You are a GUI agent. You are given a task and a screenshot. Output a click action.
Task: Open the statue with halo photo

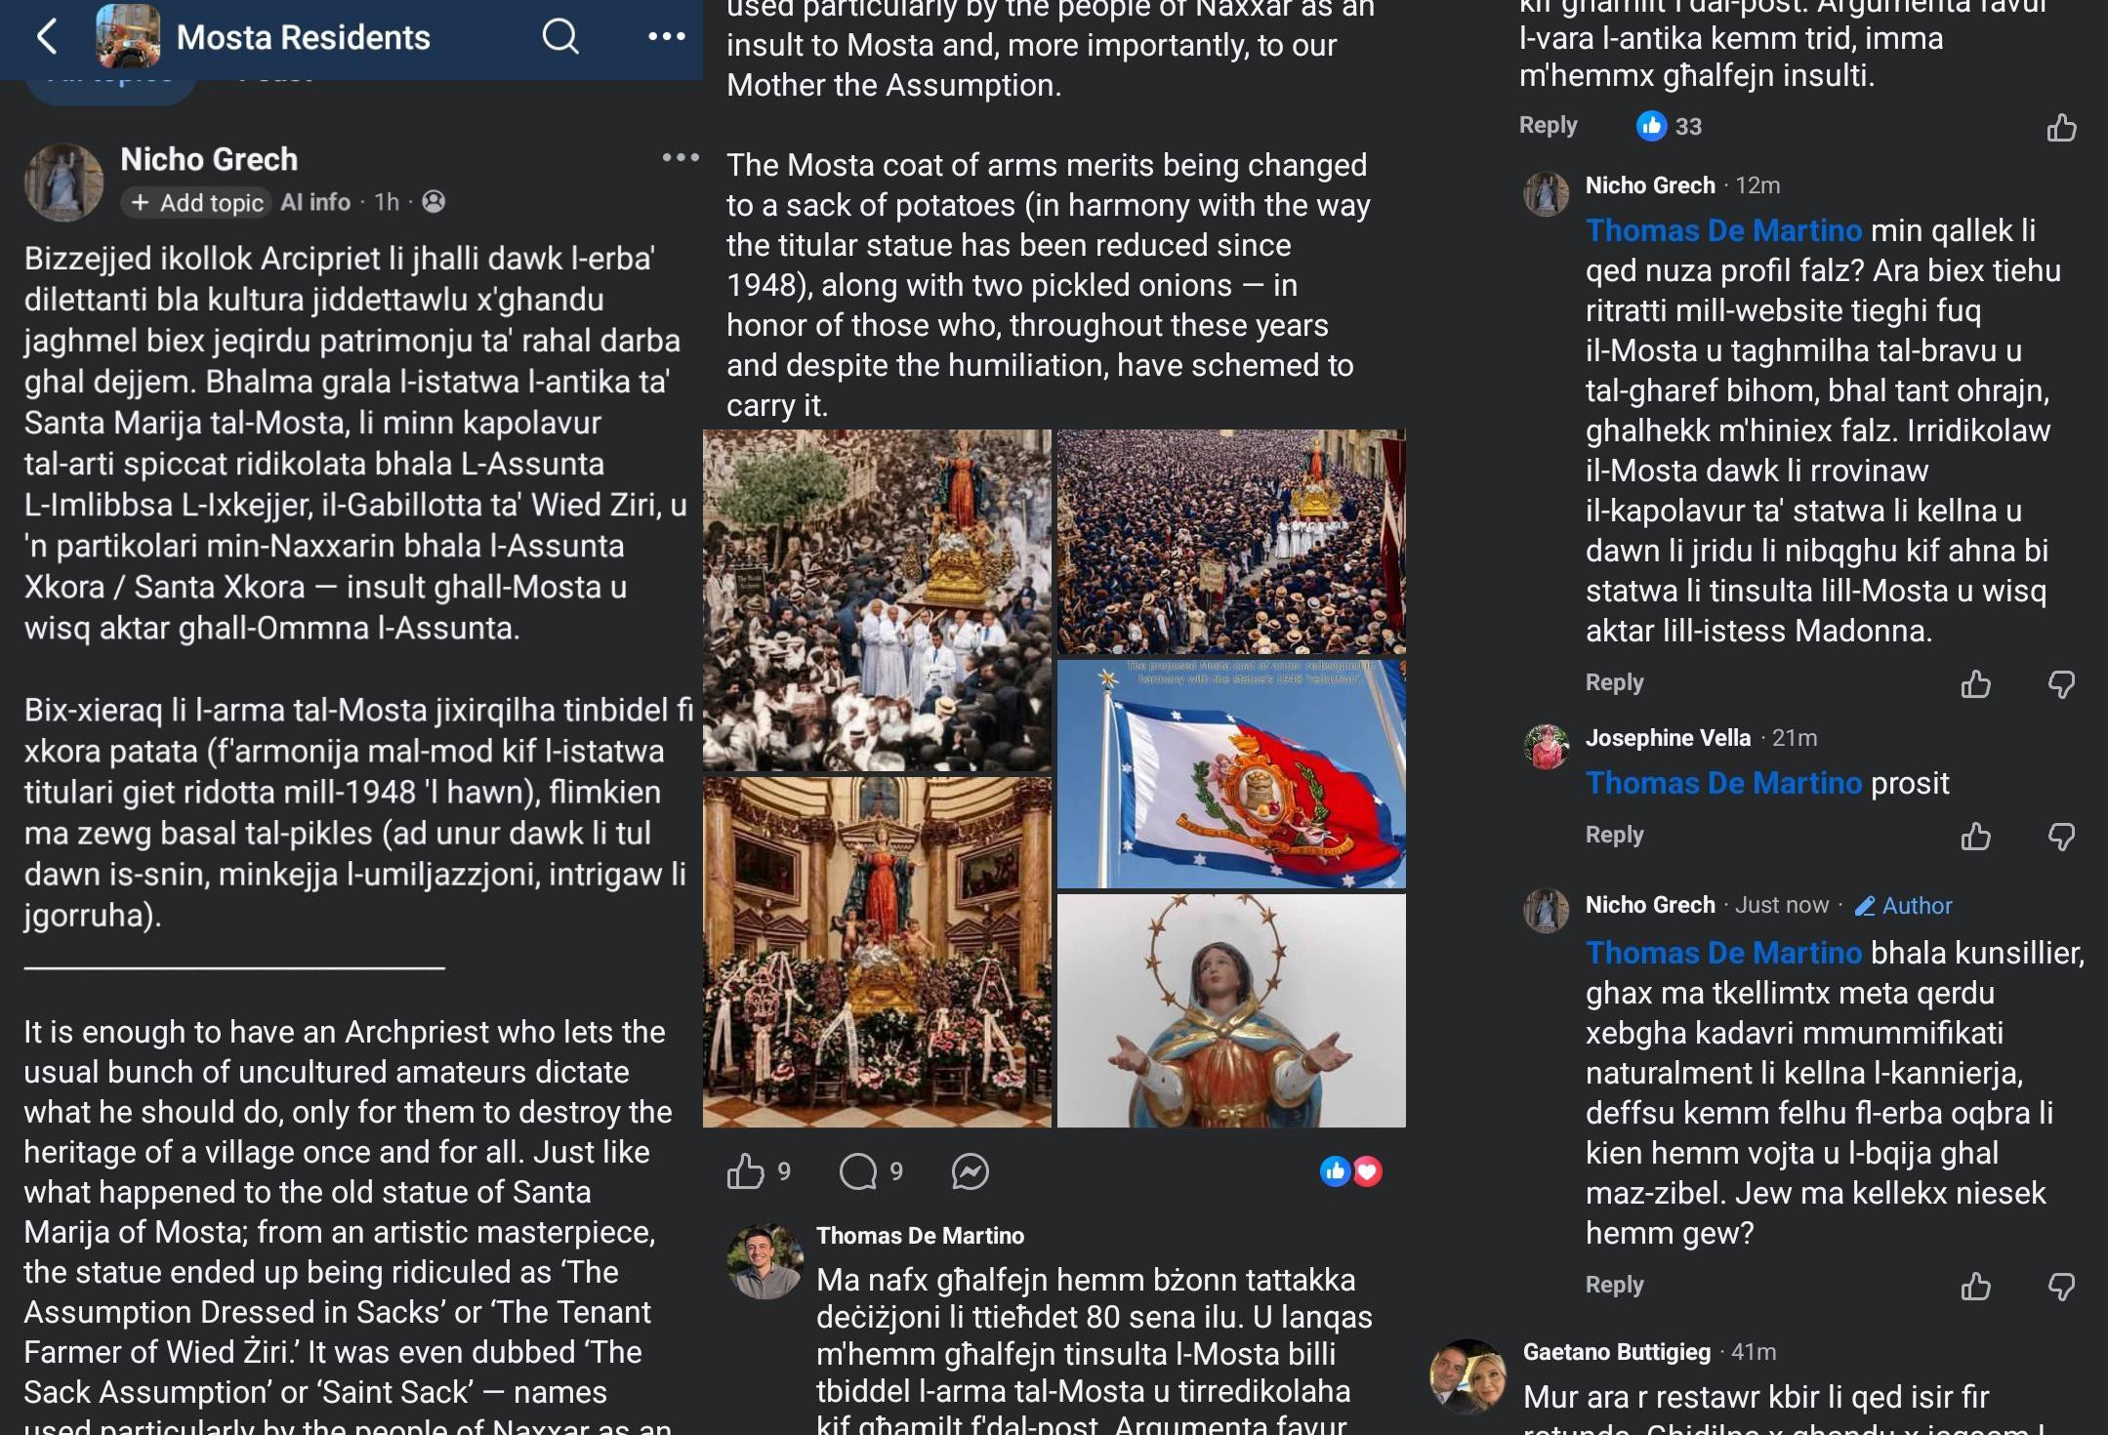click(1231, 1011)
